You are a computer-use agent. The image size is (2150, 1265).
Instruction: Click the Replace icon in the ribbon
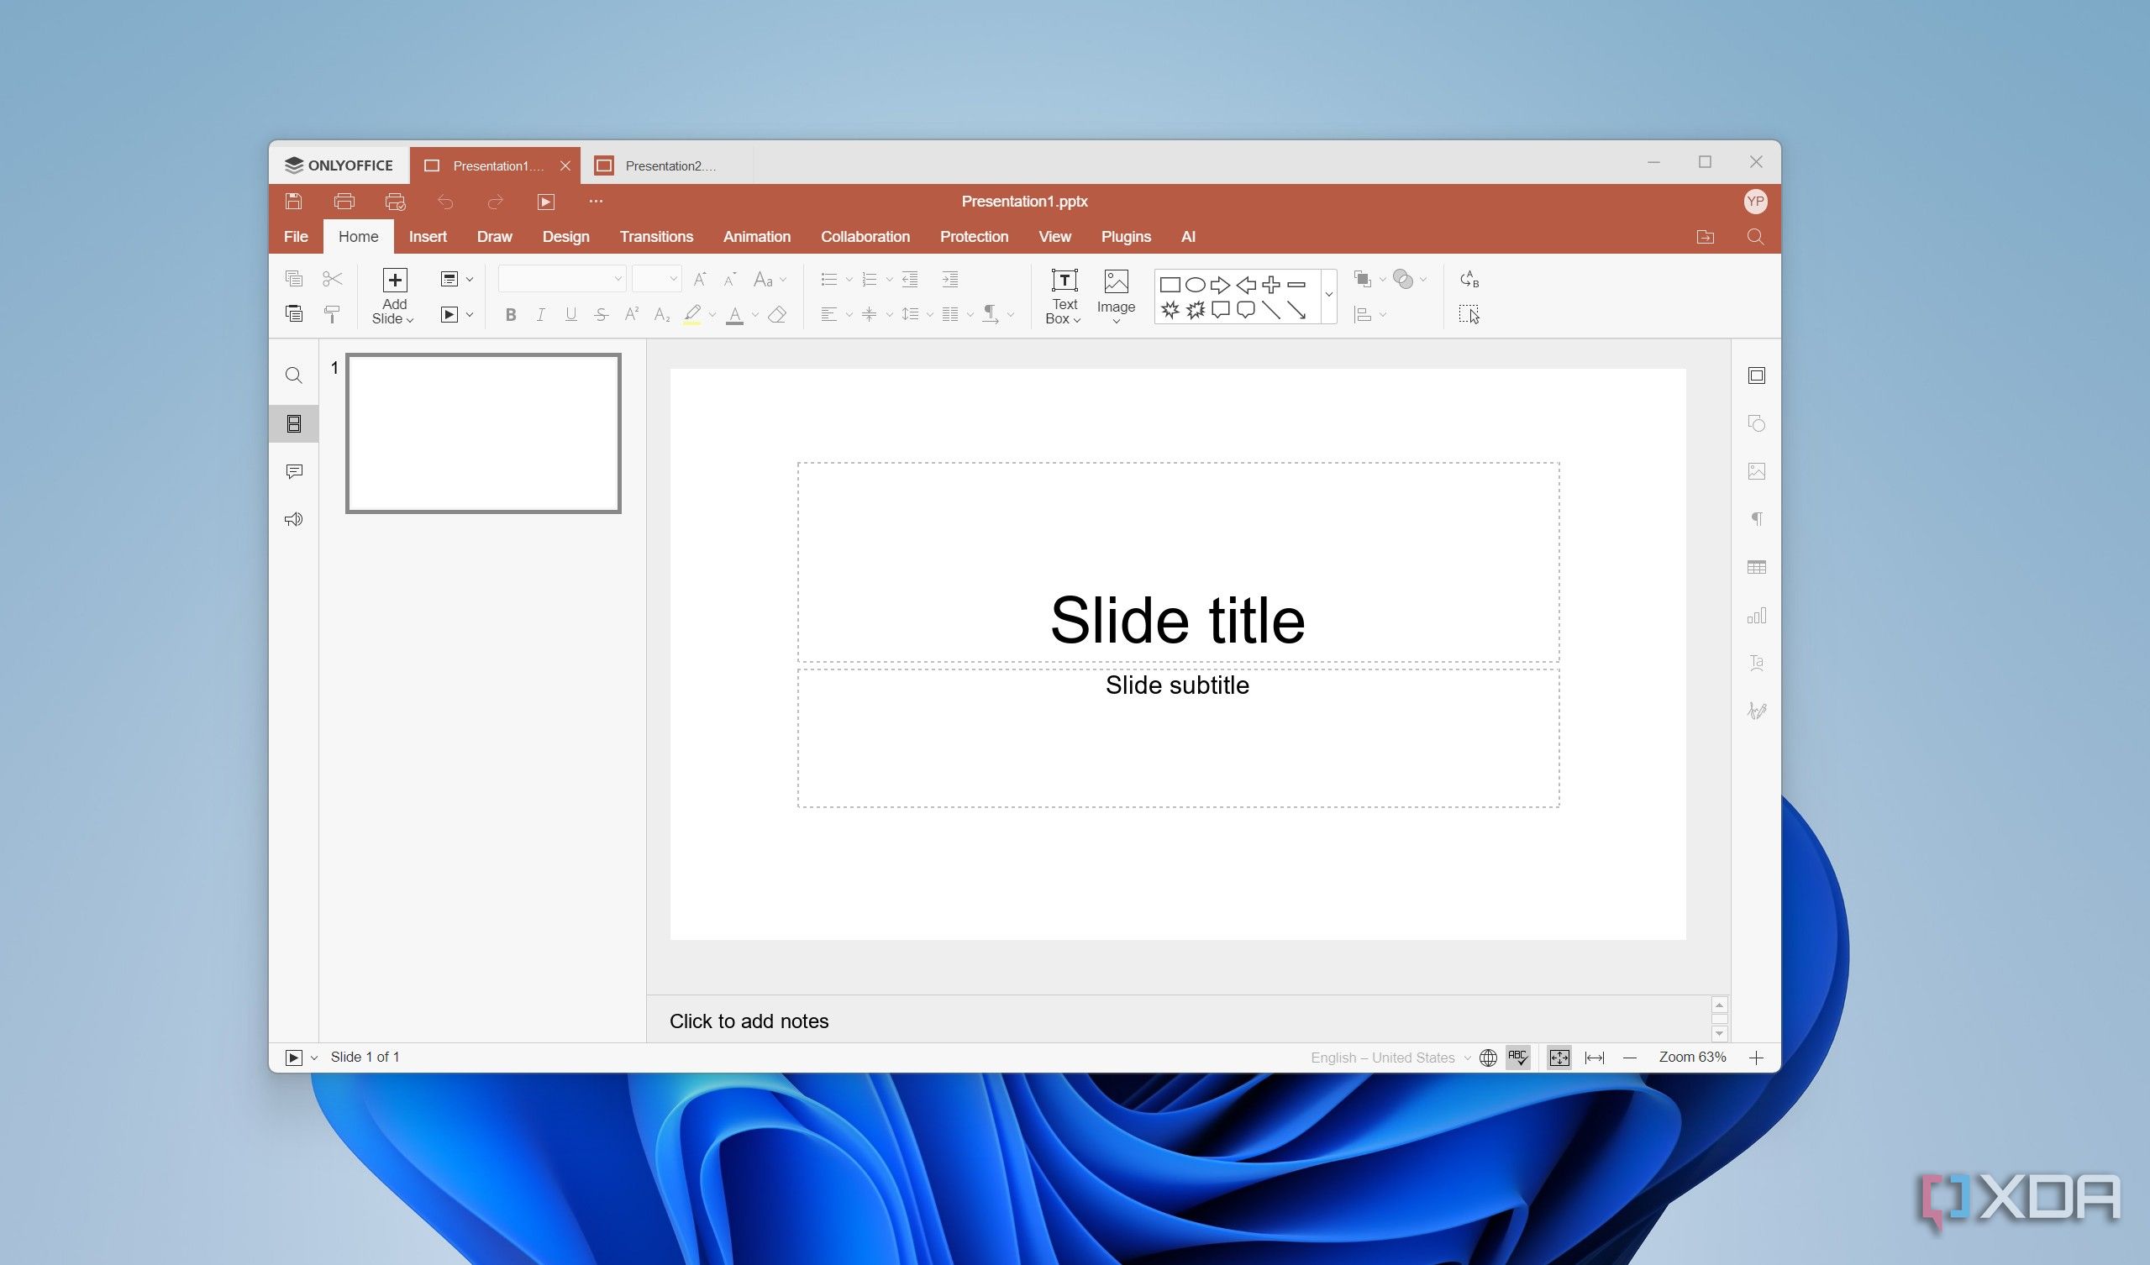pos(1469,279)
